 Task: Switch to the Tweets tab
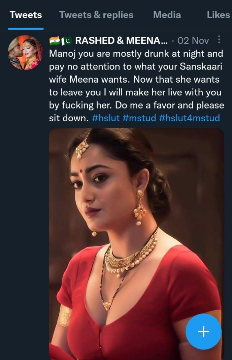[26, 15]
